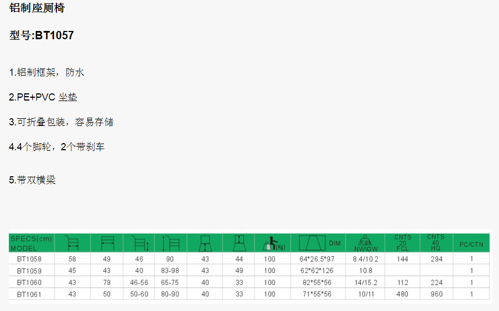Click the 10.8 weight cell

click(x=366, y=271)
